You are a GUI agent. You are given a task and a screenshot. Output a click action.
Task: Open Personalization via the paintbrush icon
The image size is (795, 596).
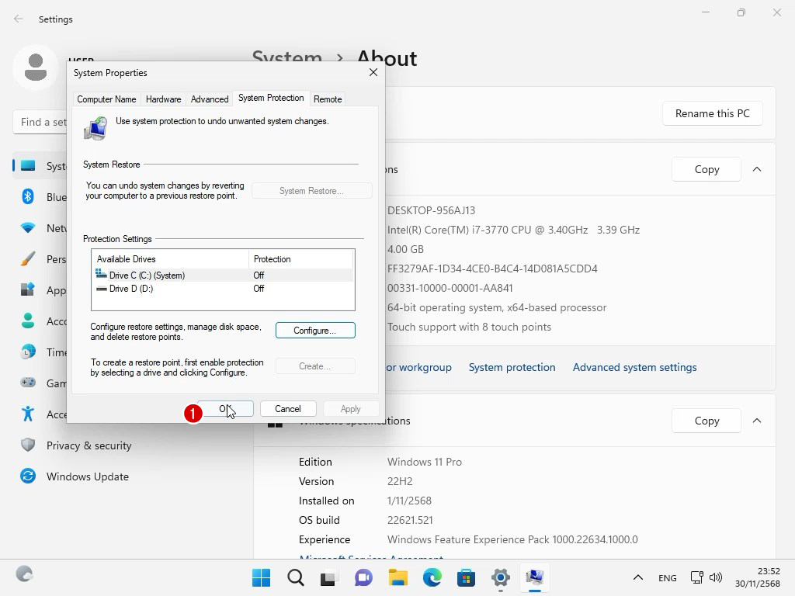pos(28,259)
